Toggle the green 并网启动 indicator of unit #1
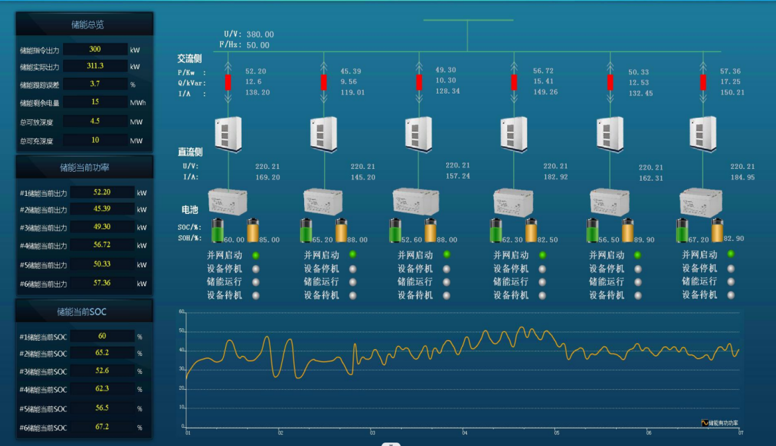Viewport: 776px width, 446px height. click(256, 256)
